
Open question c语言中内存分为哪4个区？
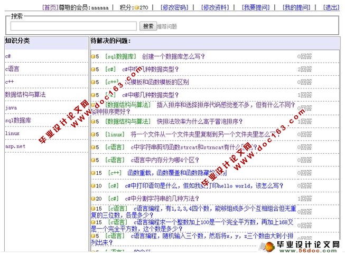point(165,160)
